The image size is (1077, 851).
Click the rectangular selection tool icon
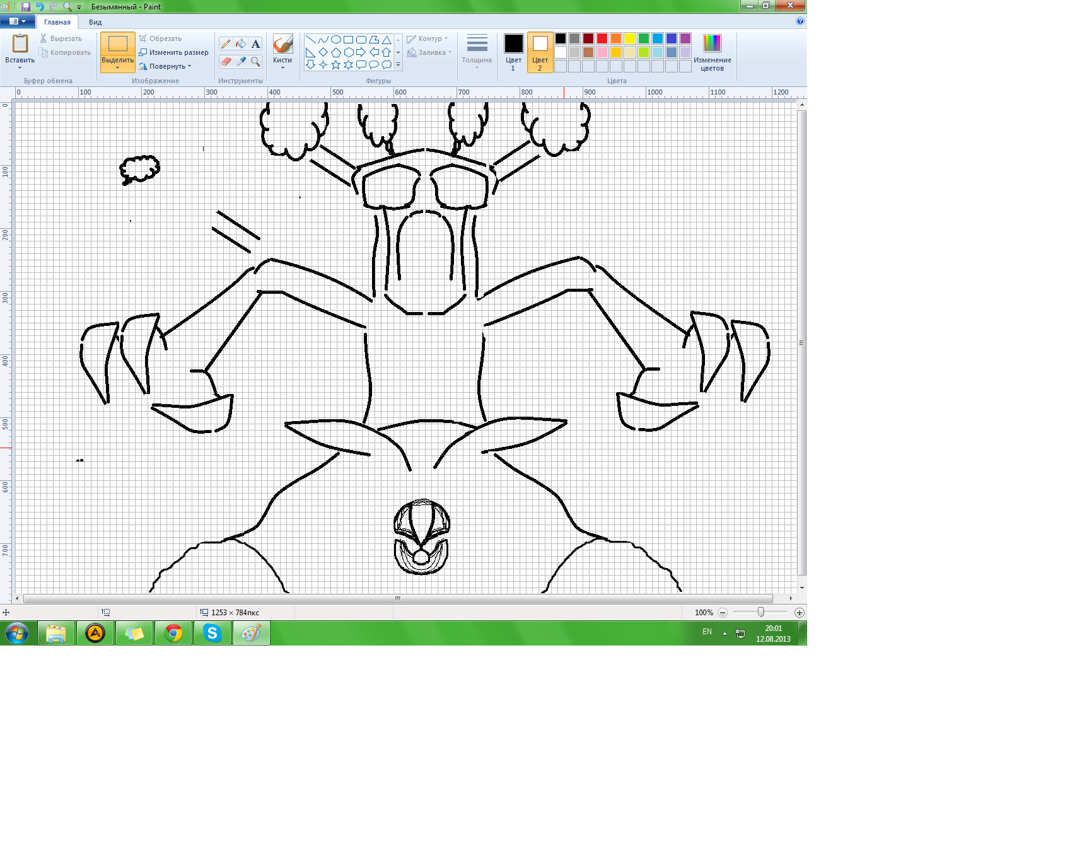click(x=118, y=43)
